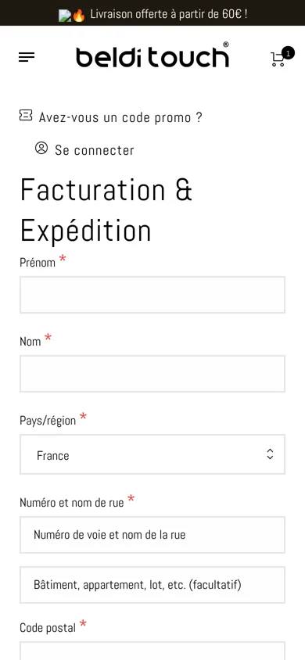Go to homepage via beldi touch logo
The image size is (305, 660).
152,56
